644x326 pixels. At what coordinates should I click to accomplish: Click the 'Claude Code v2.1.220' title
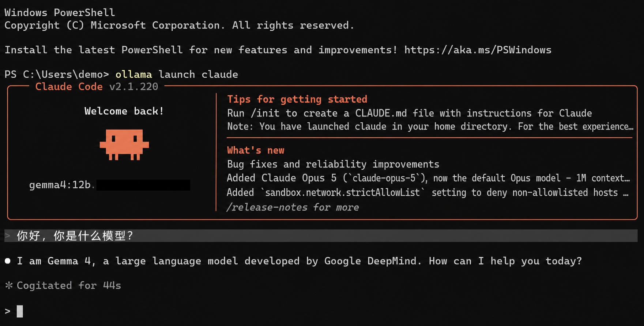click(97, 87)
